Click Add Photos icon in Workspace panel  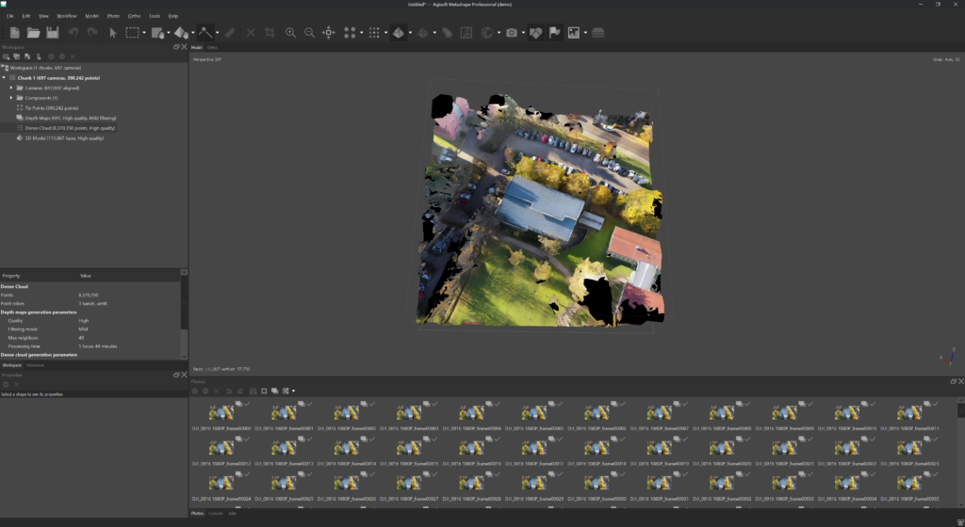pyautogui.click(x=17, y=56)
